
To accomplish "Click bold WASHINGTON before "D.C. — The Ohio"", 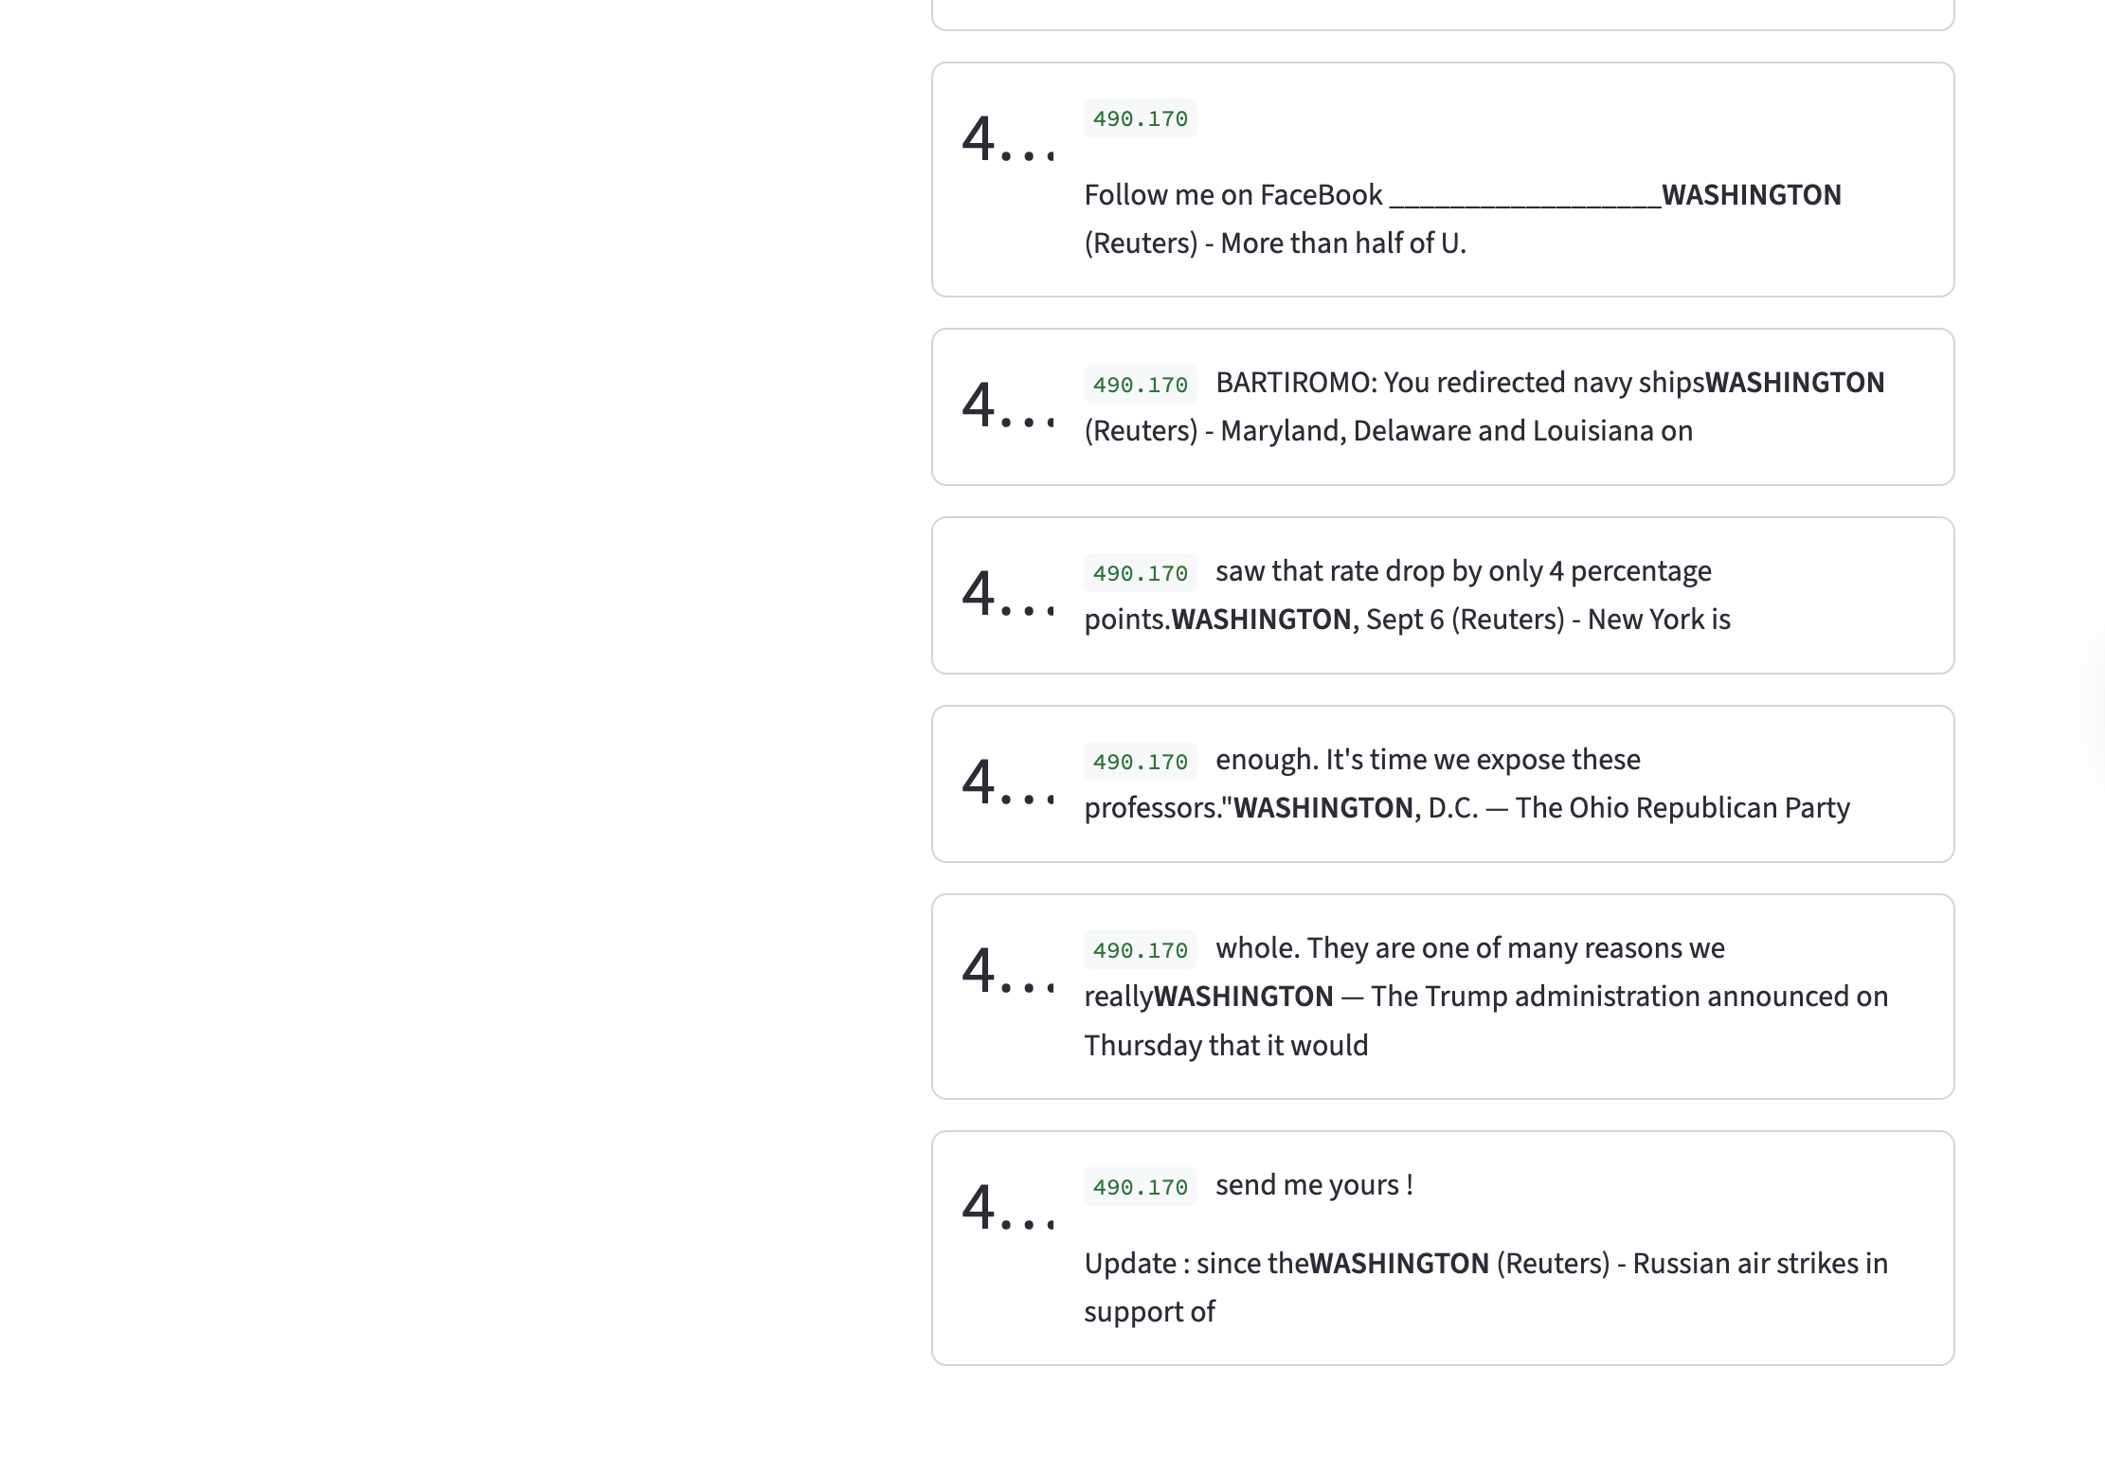I will point(1322,808).
